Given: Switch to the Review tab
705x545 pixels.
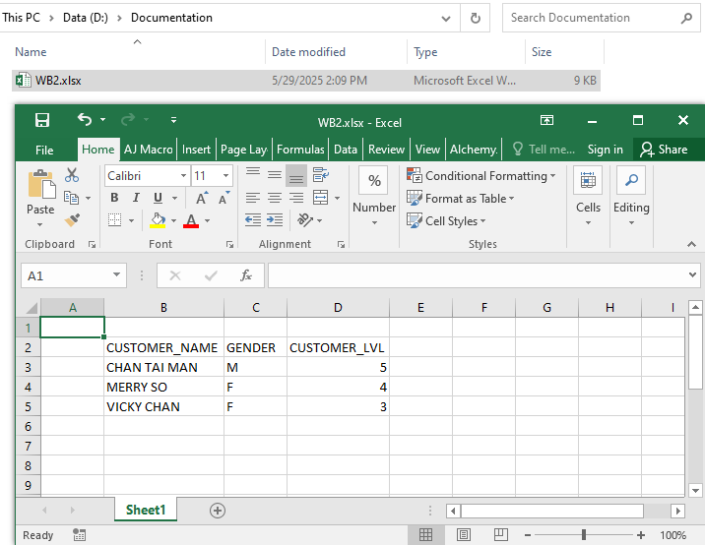Looking at the screenshot, I should (x=386, y=150).
